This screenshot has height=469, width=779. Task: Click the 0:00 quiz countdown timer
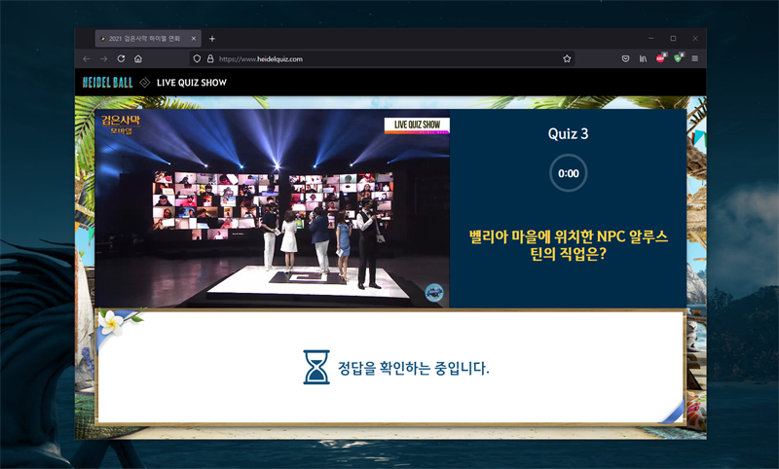pos(569,173)
